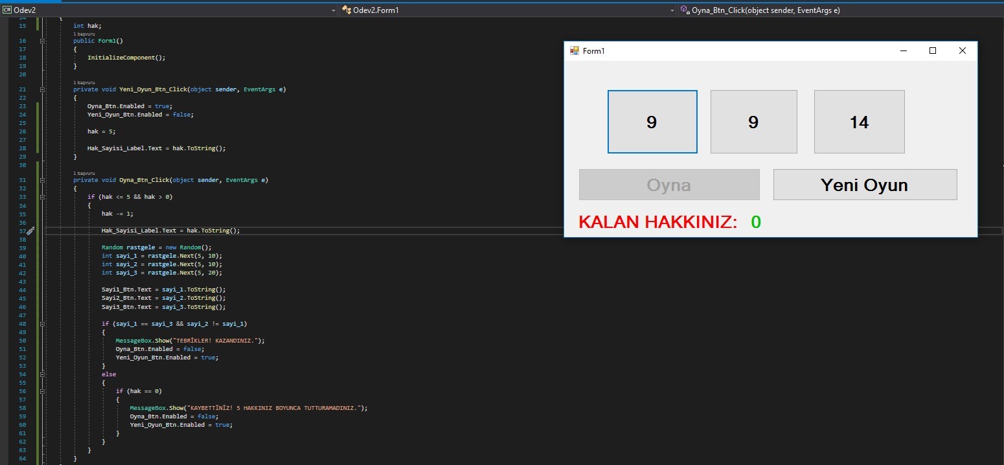Click the 'int hak;' declaration
The image size is (1004, 465).
pos(87,26)
